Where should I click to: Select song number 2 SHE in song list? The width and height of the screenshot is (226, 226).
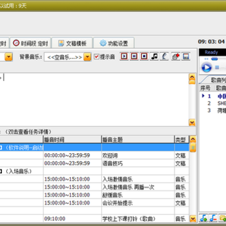click(213, 103)
